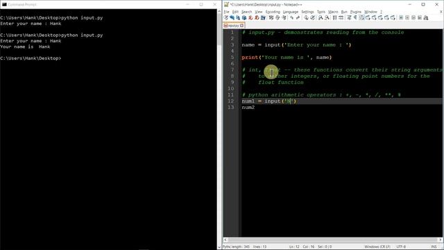Screen dimensions: 444x250
Task: Toggle synchronized horizontal scrolling
Action: pyautogui.click(x=341, y=17)
